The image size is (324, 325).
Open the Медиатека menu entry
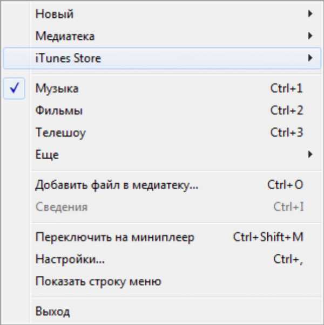tap(65, 36)
